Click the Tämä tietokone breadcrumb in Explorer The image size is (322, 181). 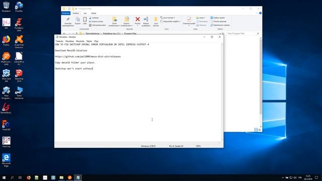[93, 33]
